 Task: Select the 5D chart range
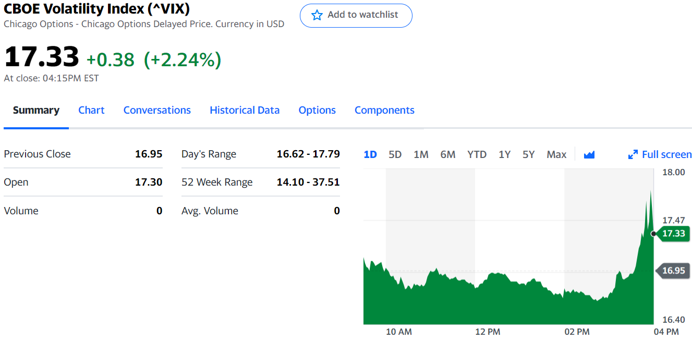click(395, 154)
